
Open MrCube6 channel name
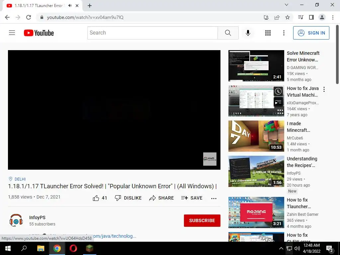pos(295,138)
